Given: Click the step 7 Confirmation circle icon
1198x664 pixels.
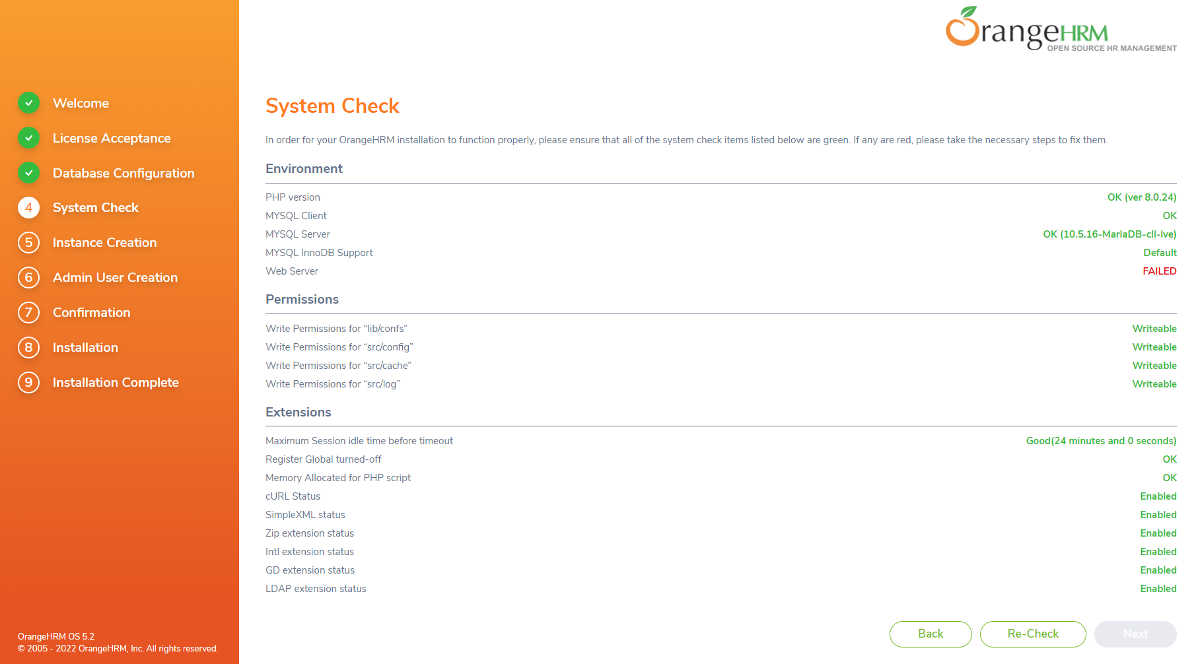Looking at the screenshot, I should tap(28, 312).
